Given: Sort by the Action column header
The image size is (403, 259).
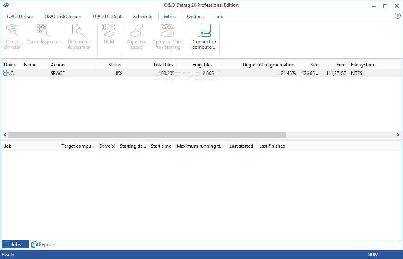Looking at the screenshot, I should [72, 65].
